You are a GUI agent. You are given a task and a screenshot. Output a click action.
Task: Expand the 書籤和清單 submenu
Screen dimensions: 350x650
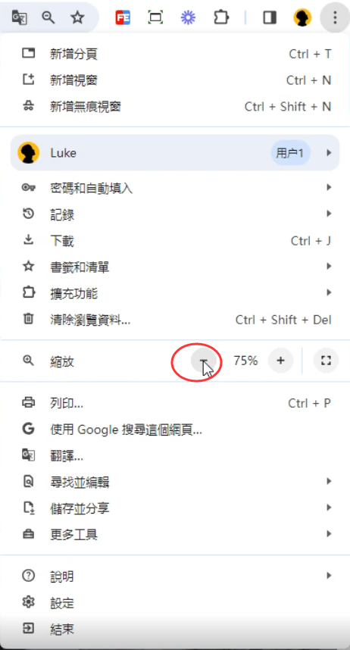click(174, 267)
